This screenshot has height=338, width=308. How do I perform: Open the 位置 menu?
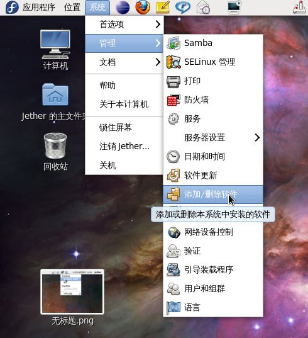[72, 8]
